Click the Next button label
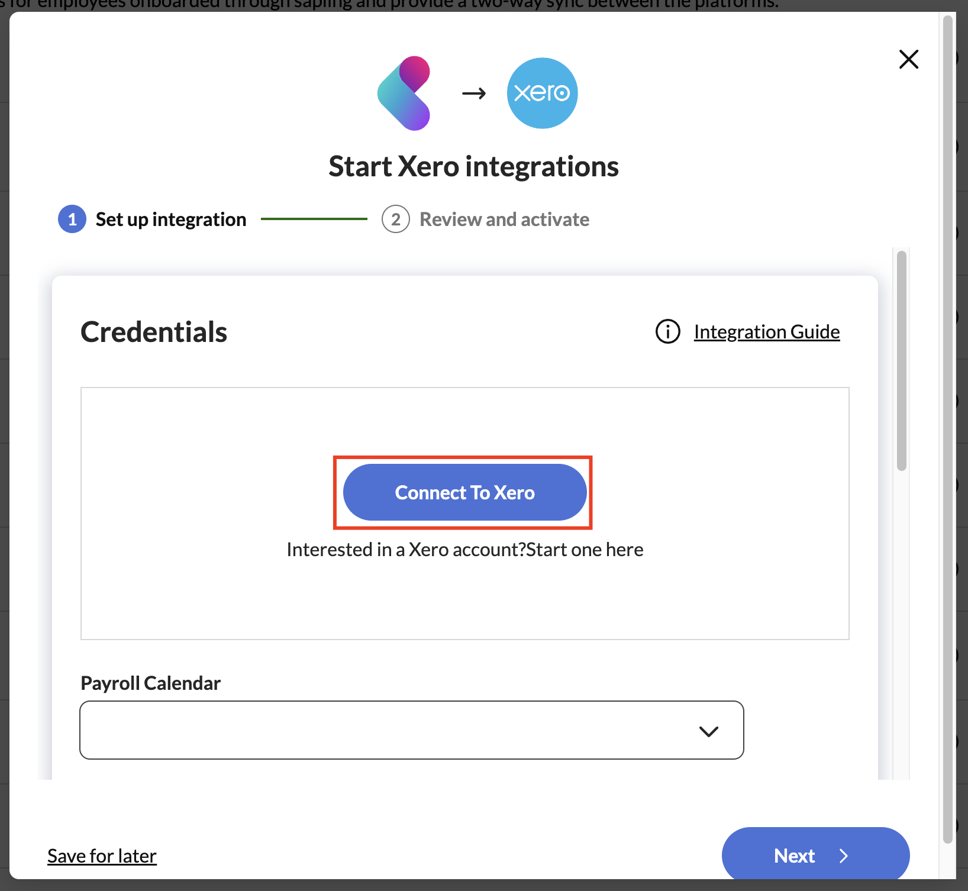Image resolution: width=968 pixels, height=891 pixels. pyautogui.click(x=794, y=856)
